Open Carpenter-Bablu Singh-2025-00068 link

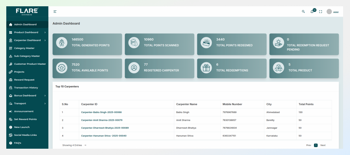coord(101,112)
